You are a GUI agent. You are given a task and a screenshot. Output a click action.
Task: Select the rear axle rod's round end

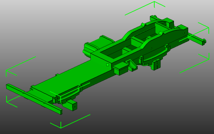[x=205, y=41]
